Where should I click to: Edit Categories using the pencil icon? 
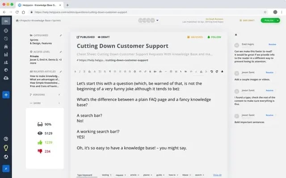(x=61, y=35)
